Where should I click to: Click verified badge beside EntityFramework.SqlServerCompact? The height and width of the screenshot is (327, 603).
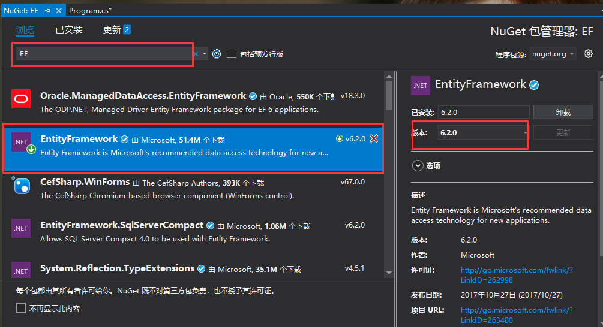click(x=211, y=226)
